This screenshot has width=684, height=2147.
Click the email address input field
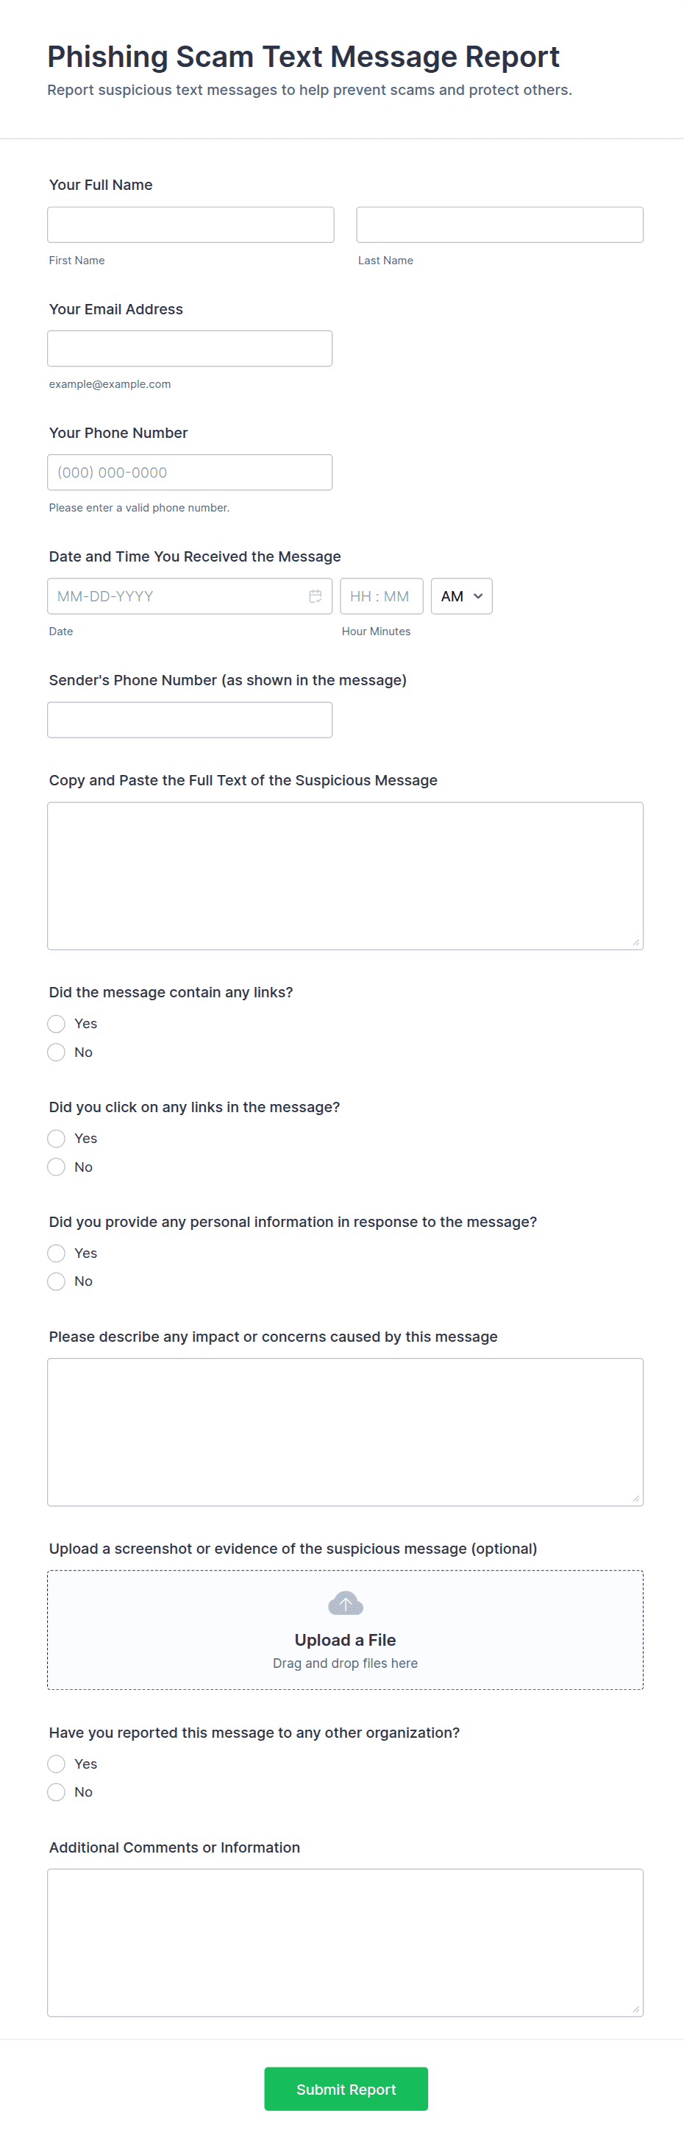[x=190, y=348]
